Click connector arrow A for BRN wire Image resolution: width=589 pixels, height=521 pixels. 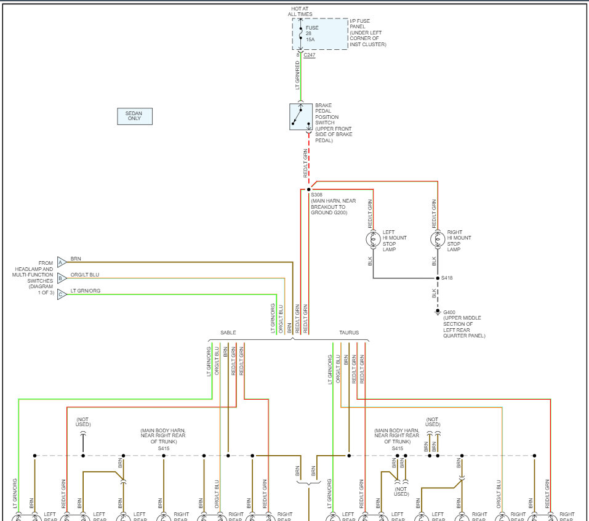click(x=62, y=262)
